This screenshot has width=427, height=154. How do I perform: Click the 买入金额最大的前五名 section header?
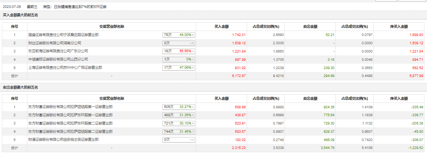click(21, 15)
